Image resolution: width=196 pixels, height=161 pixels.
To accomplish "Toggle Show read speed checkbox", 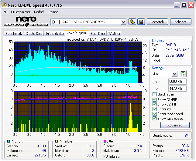I will point(154,114).
